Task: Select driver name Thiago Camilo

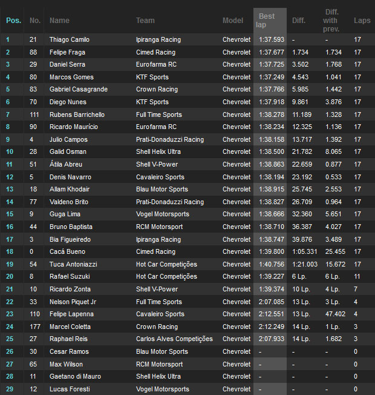Action: click(70, 39)
